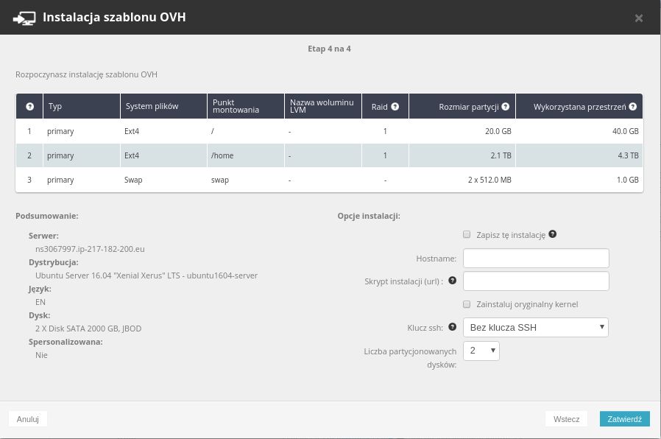Click the help icon next to Raid header

pos(395,107)
